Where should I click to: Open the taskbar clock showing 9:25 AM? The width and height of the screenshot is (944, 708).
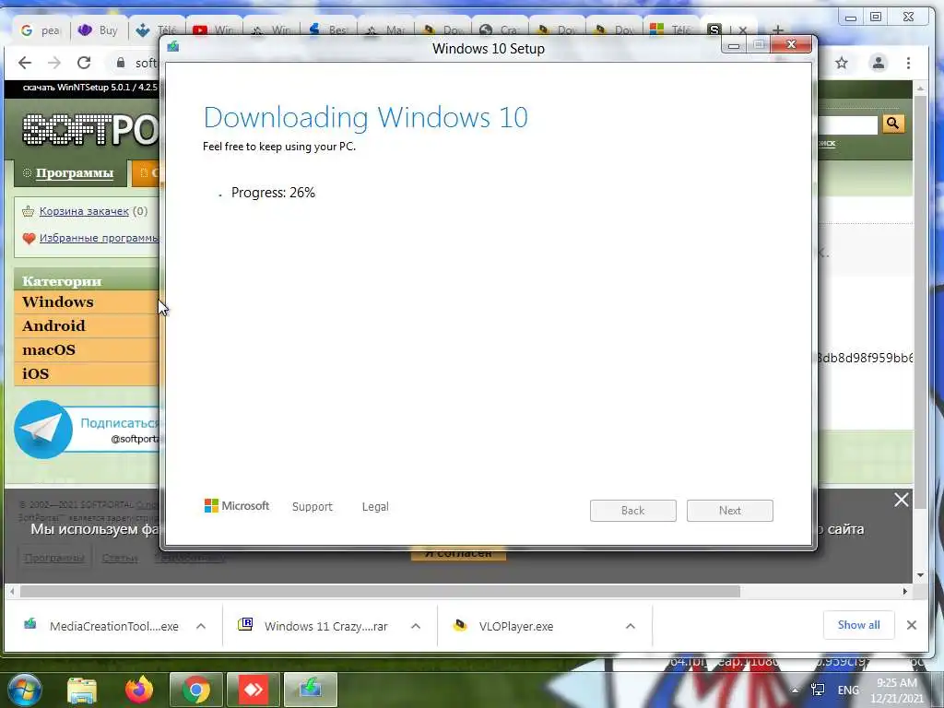(x=897, y=690)
